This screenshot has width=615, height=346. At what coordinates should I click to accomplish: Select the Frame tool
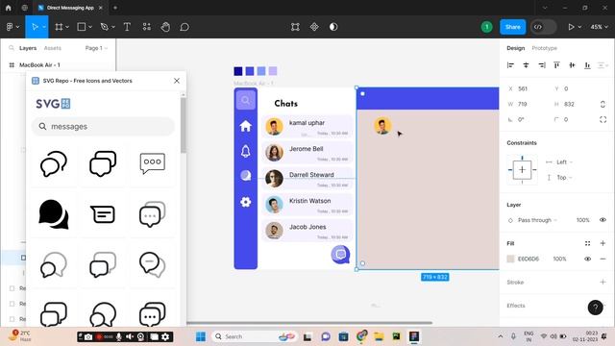pos(59,27)
